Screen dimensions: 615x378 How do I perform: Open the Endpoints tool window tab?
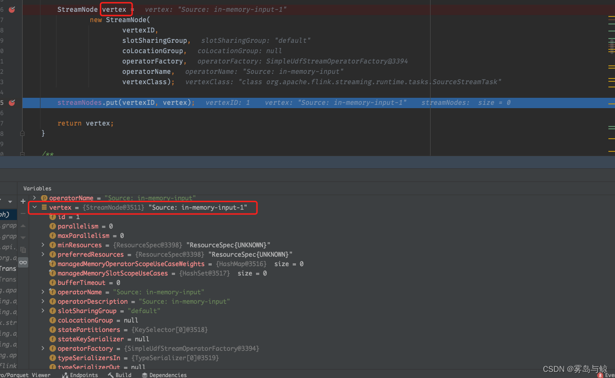tap(80, 375)
